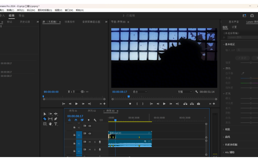Select the Razor tool
This screenshot has height=161, width=258.
tap(44, 119)
